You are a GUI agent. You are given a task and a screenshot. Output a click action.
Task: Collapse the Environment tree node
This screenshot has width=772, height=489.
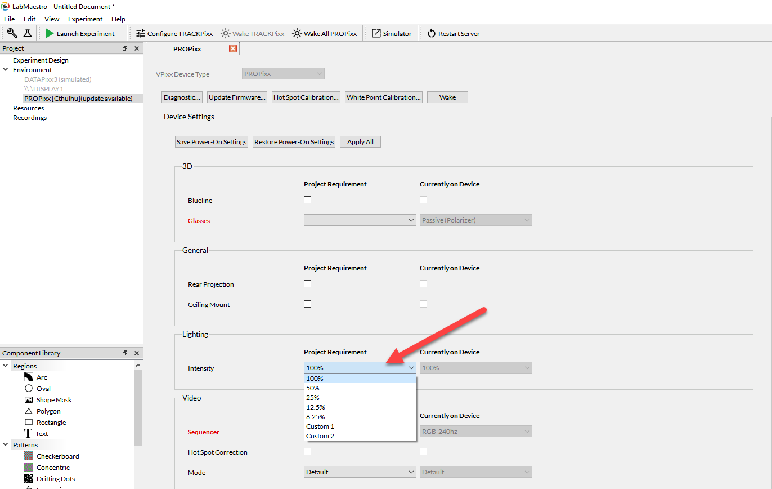(x=6, y=70)
